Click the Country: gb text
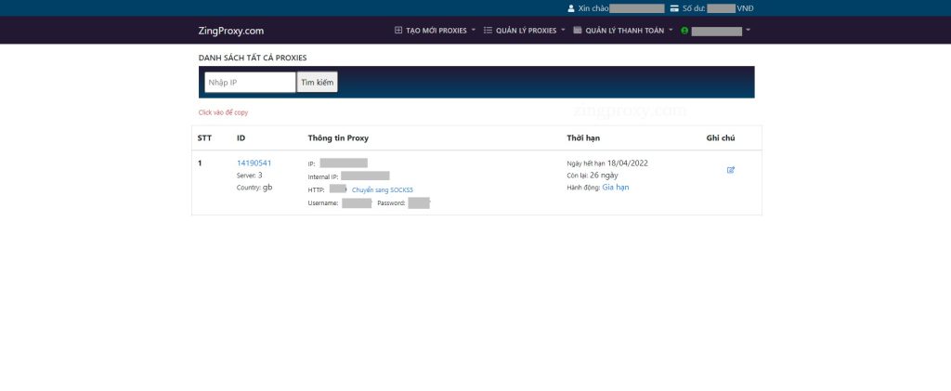The width and height of the screenshot is (951, 391). pyautogui.click(x=254, y=188)
